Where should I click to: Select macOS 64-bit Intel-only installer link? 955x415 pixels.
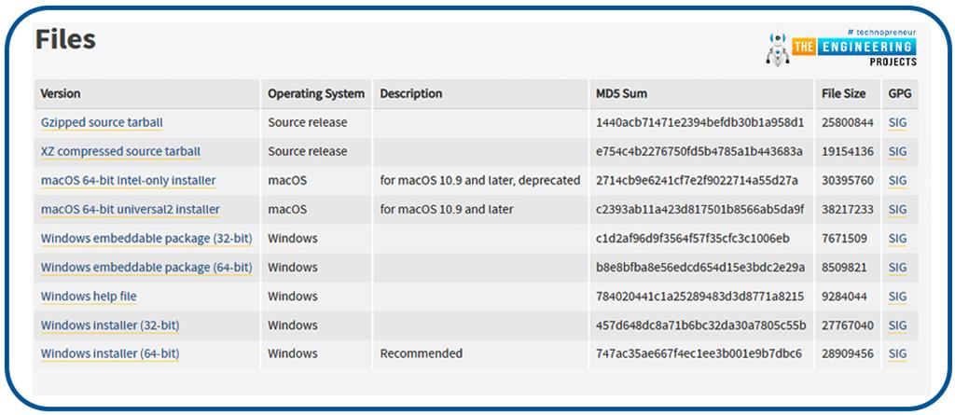pyautogui.click(x=129, y=180)
